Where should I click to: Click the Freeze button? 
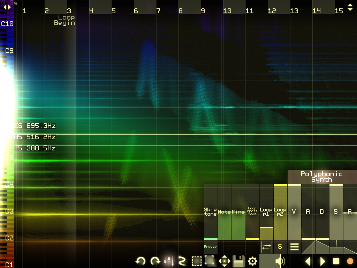point(210,247)
